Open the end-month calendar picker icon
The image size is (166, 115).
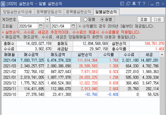[x=73, y=26]
